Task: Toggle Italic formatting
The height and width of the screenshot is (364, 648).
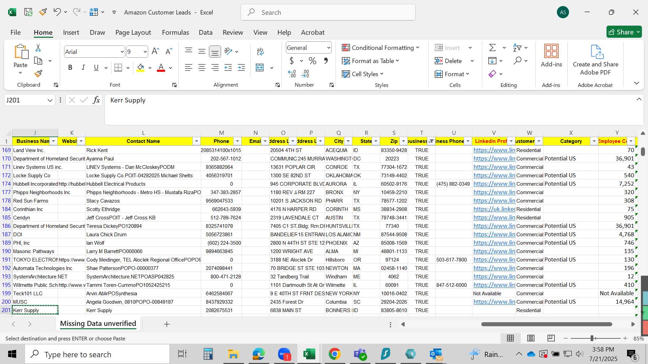Action: click(x=83, y=68)
